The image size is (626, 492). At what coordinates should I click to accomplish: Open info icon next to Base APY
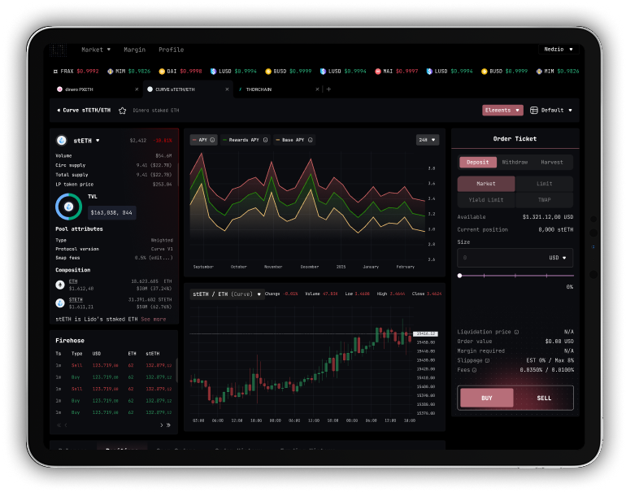pos(311,140)
